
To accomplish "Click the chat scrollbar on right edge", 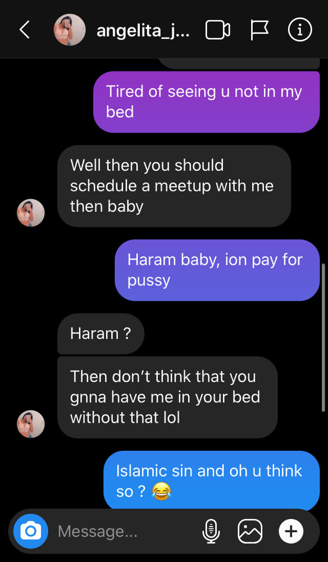I will click(324, 337).
